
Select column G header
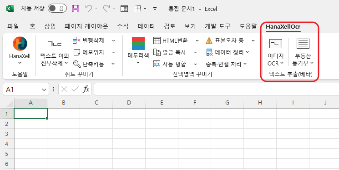227,103
